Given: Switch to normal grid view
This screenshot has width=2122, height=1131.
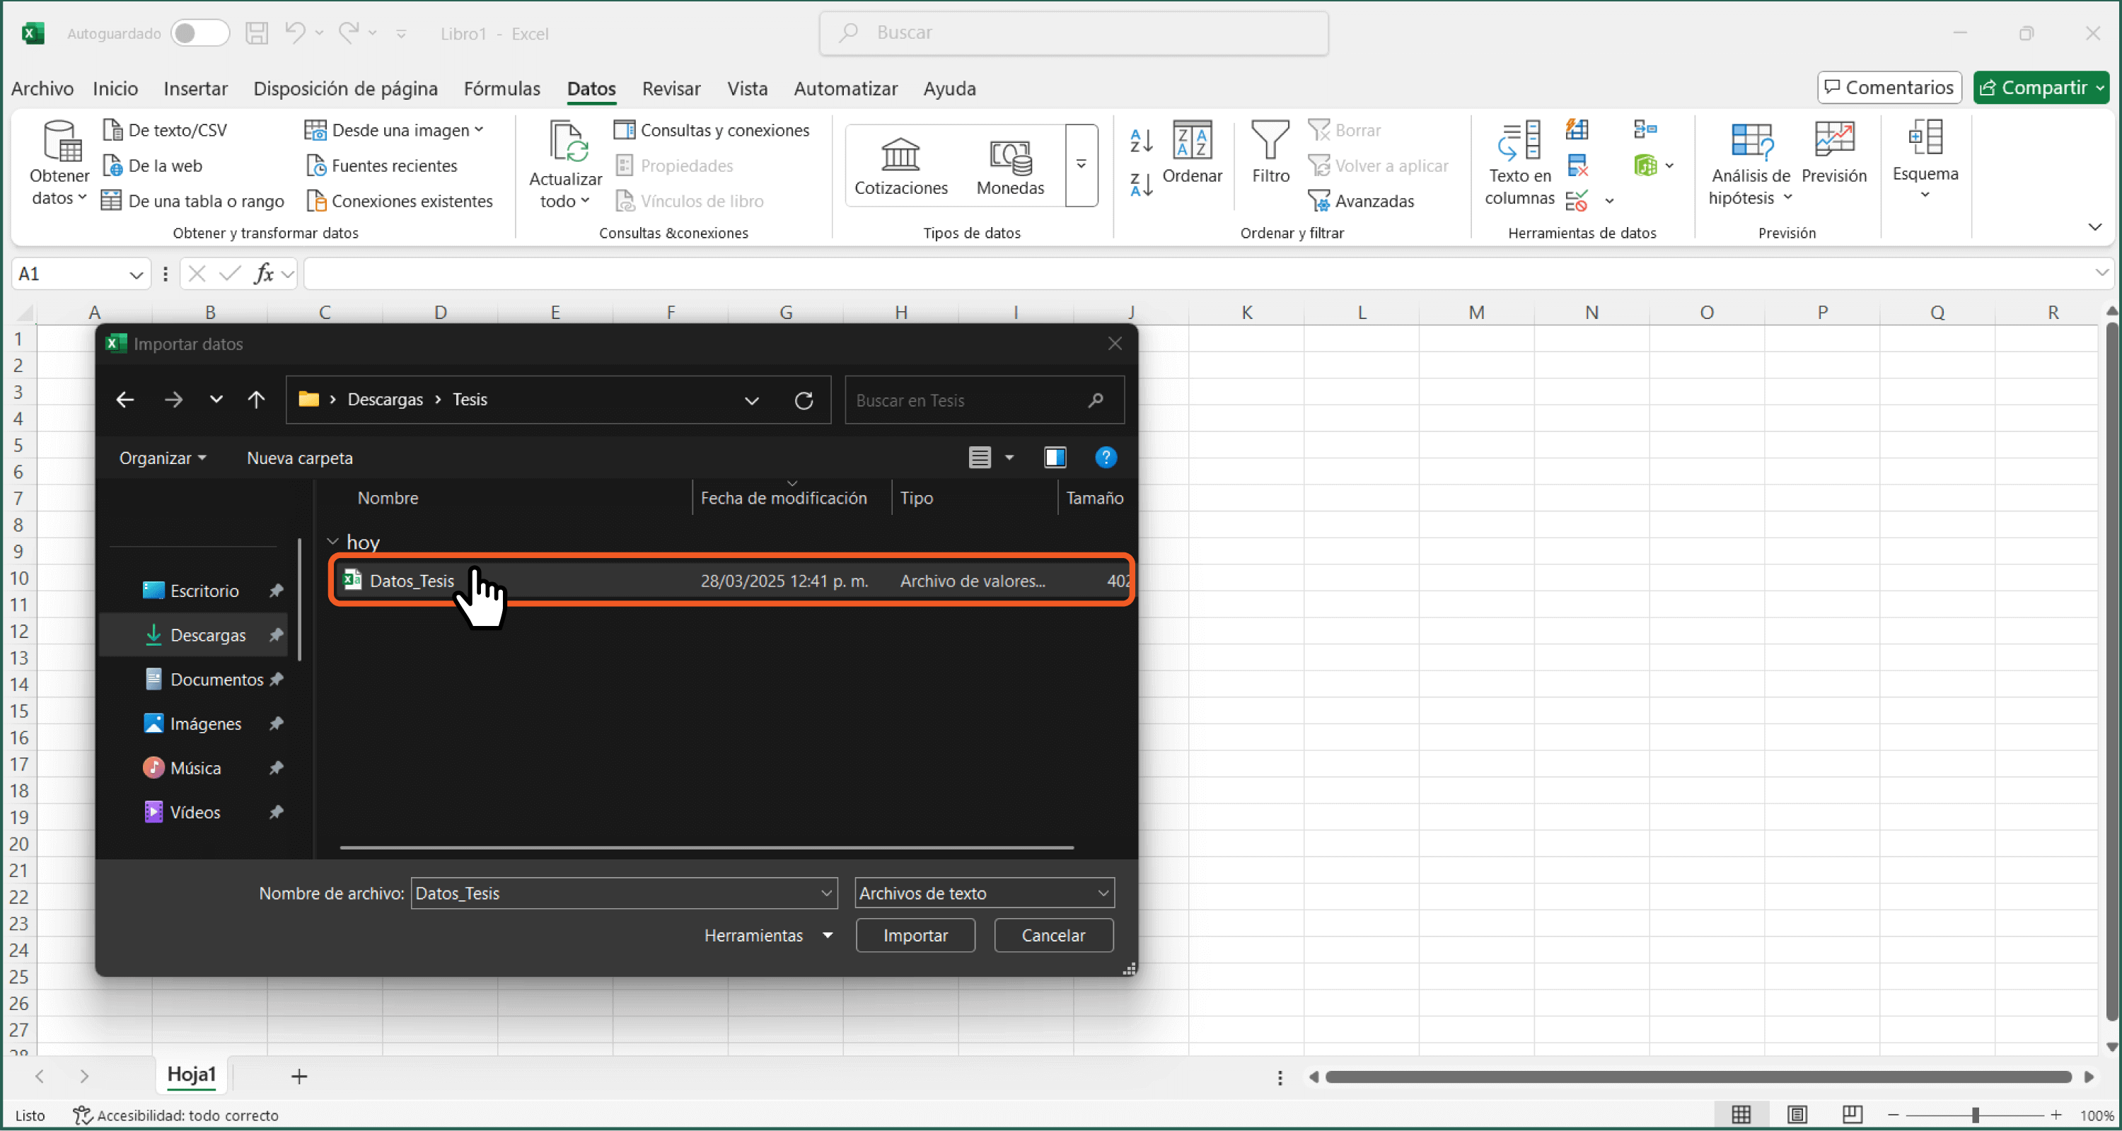Looking at the screenshot, I should 1741,1115.
